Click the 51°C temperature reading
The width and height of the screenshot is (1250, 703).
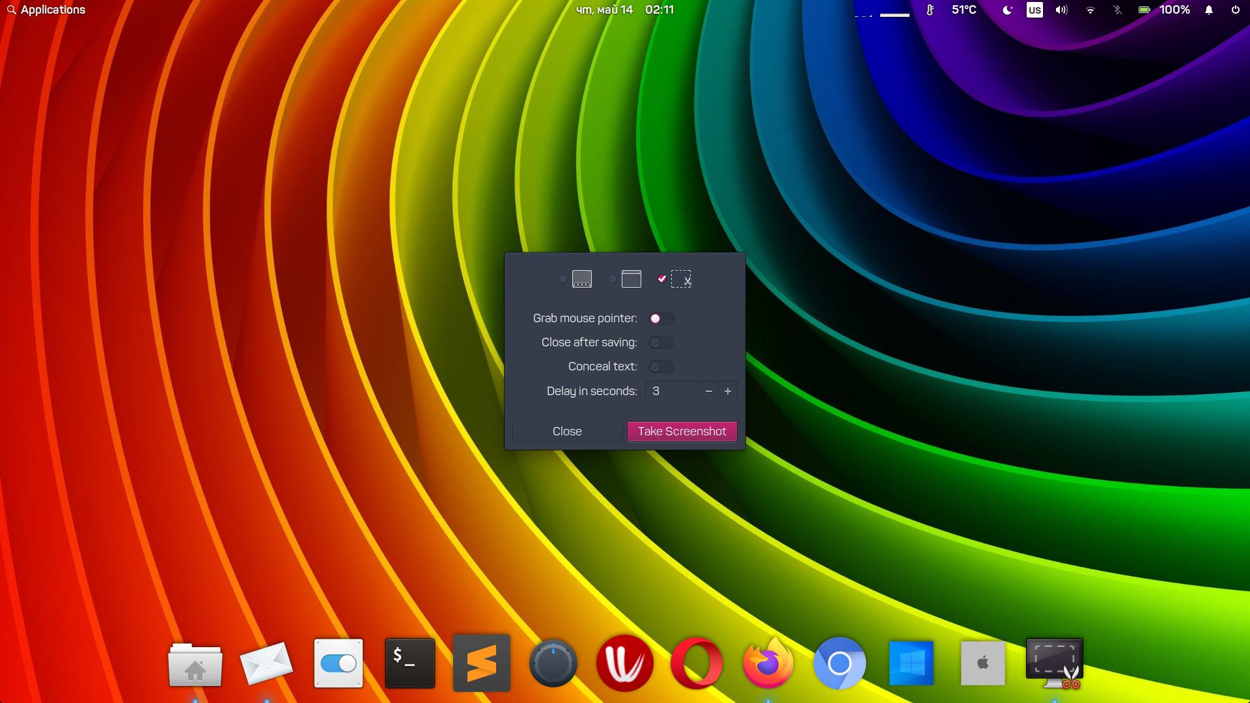pyautogui.click(x=964, y=10)
